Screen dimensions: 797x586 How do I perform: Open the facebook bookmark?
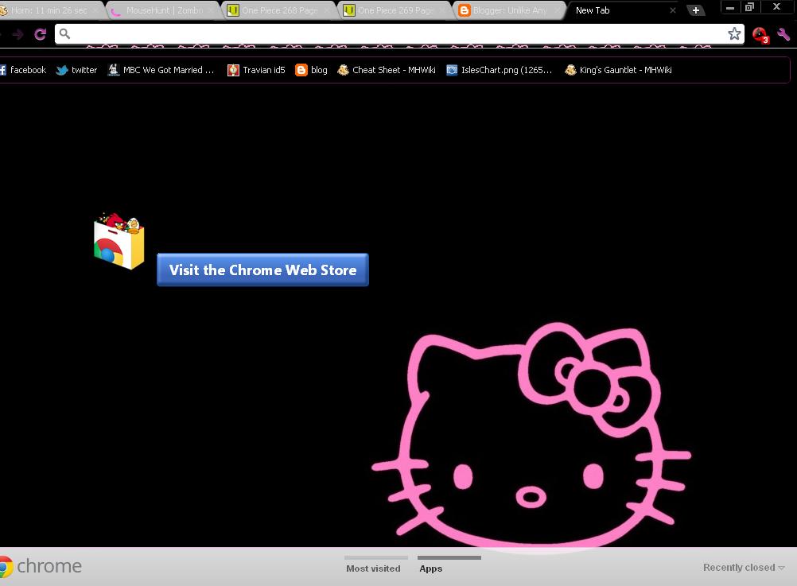coord(23,70)
